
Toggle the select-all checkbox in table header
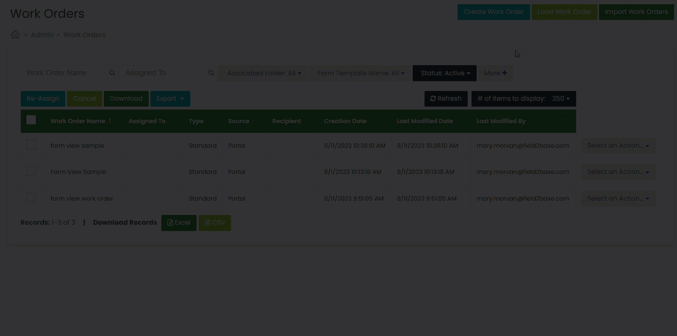coord(31,120)
